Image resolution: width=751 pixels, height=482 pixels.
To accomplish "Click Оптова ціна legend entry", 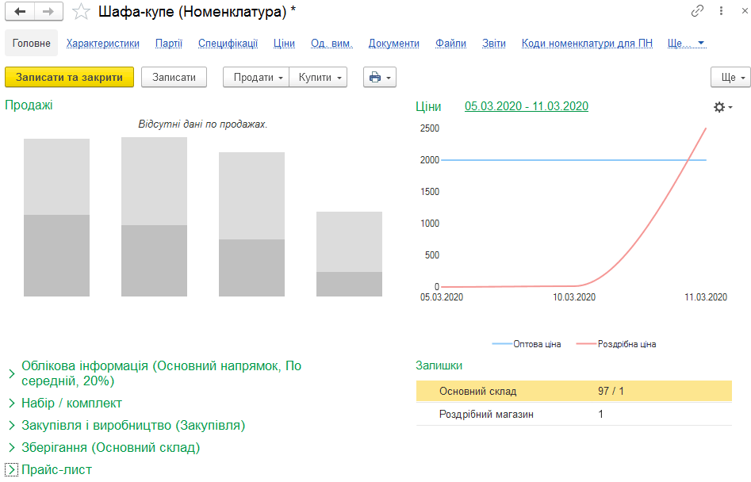I will point(527,344).
